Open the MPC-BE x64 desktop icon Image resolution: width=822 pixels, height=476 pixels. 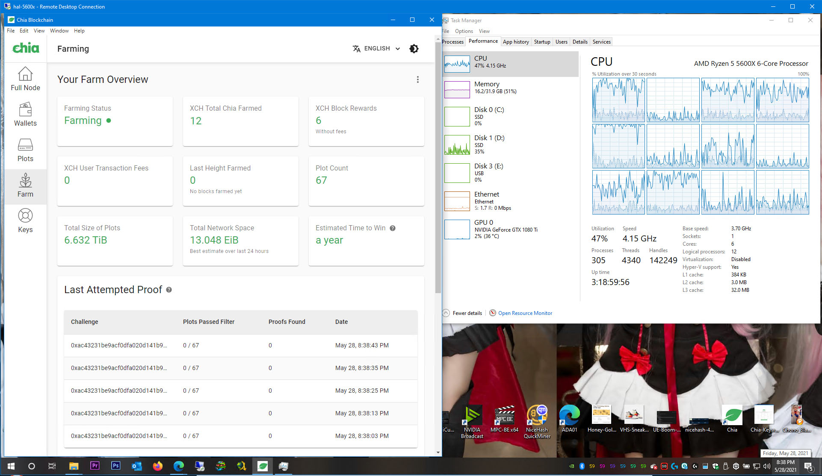[505, 420]
